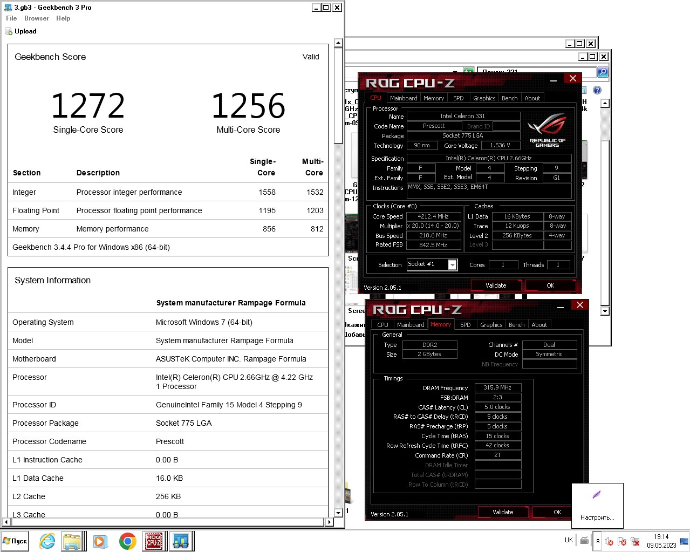Image resolution: width=690 pixels, height=552 pixels.
Task: Click the 1256 Multi-Core Score value
Action: click(248, 106)
